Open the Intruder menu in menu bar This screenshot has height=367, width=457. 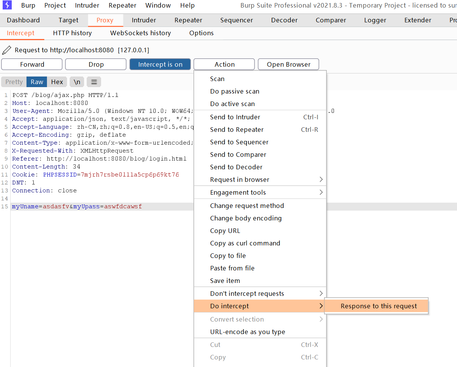pyautogui.click(x=87, y=5)
